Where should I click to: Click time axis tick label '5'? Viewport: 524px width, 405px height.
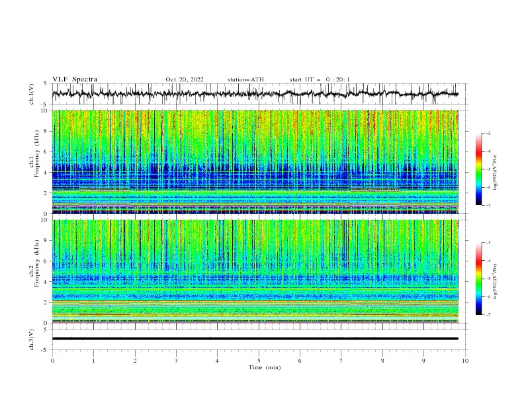tap(259, 361)
